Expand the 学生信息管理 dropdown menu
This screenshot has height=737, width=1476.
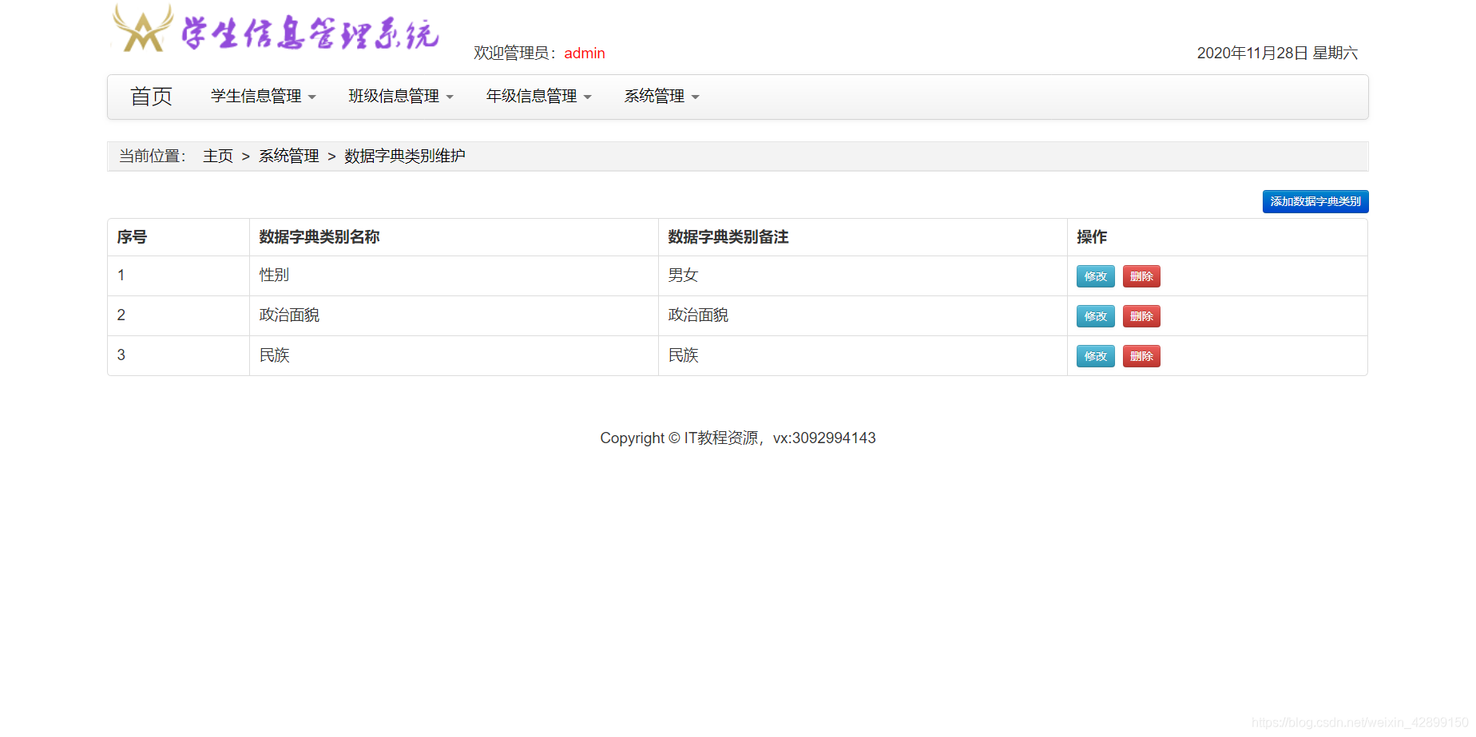coord(264,97)
